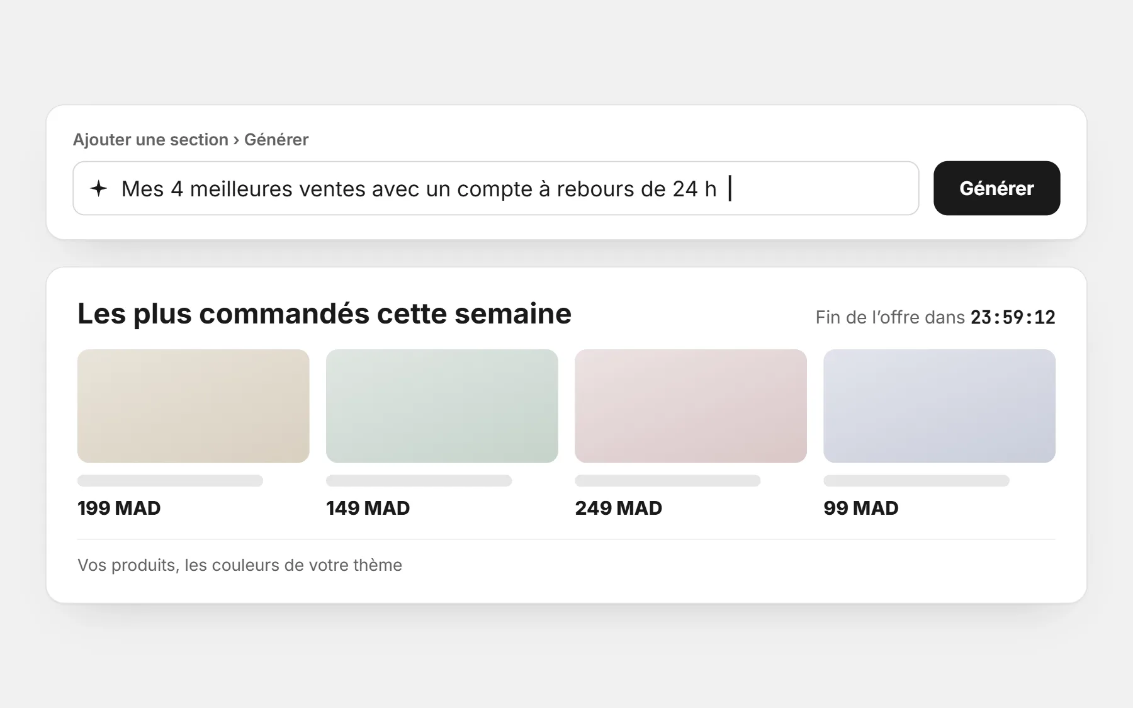Click the product title placeholder above 99 MAD
The image size is (1133, 708).
click(x=916, y=481)
